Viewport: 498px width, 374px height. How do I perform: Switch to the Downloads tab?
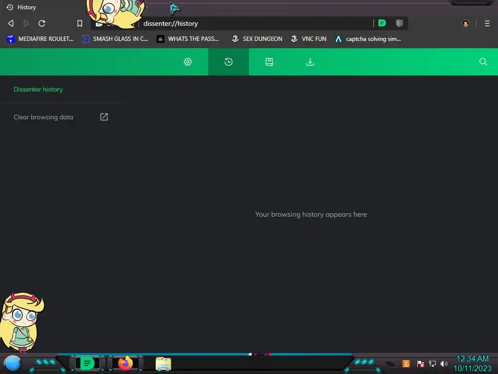pyautogui.click(x=310, y=62)
